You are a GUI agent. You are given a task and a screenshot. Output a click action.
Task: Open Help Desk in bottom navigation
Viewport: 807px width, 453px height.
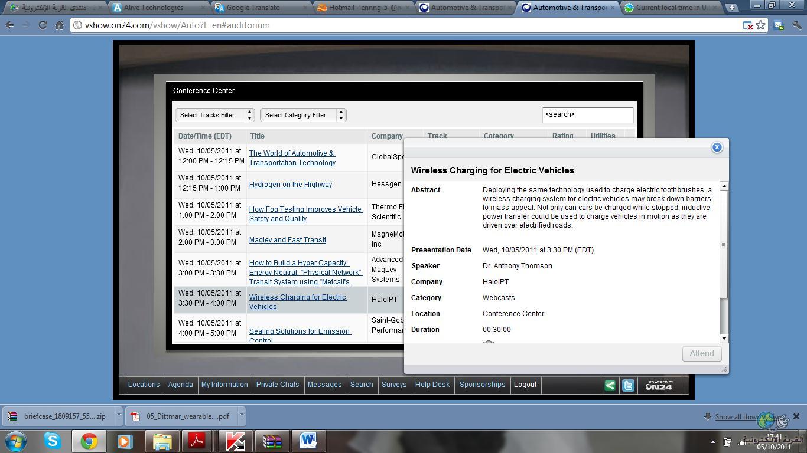(432, 385)
